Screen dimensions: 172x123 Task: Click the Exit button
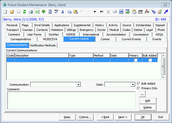(161, 117)
